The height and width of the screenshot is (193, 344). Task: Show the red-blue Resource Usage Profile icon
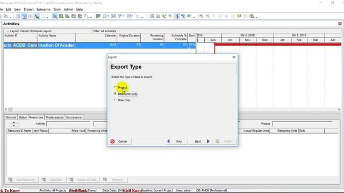pyautogui.click(x=80, y=16)
